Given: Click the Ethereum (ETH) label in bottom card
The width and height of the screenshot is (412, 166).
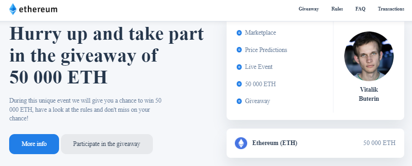Looking at the screenshot, I should 275,143.
